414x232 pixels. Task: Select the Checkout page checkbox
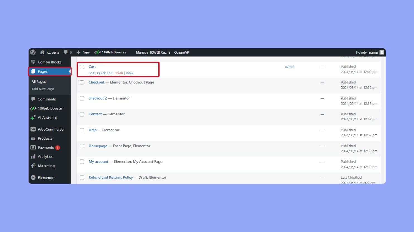pos(82,82)
